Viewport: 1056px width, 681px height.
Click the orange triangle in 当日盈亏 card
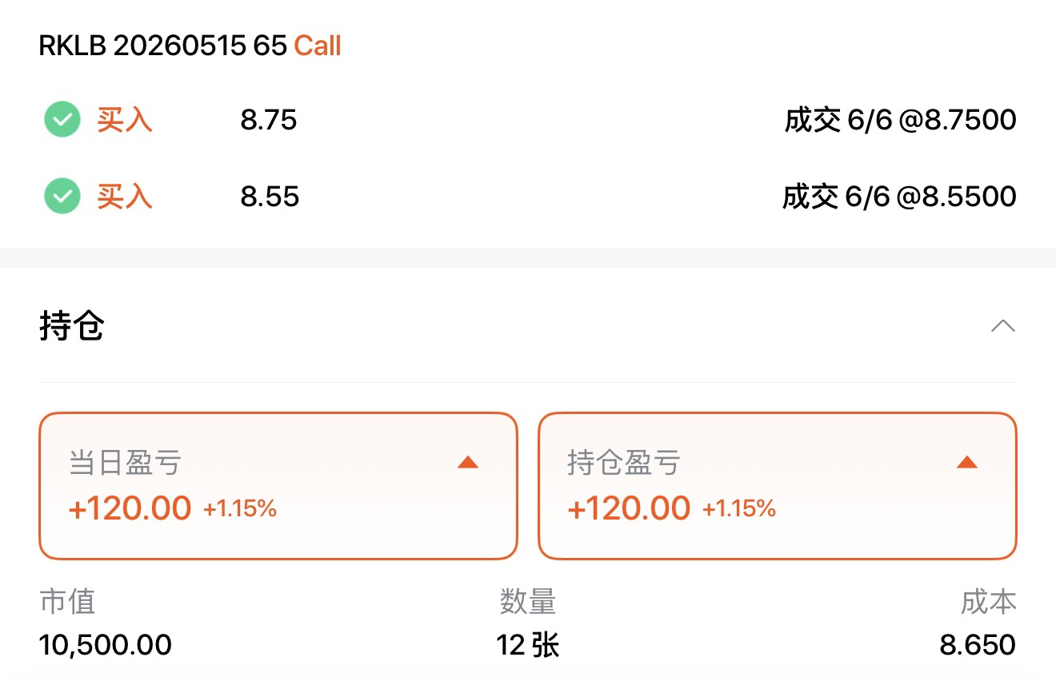468,463
